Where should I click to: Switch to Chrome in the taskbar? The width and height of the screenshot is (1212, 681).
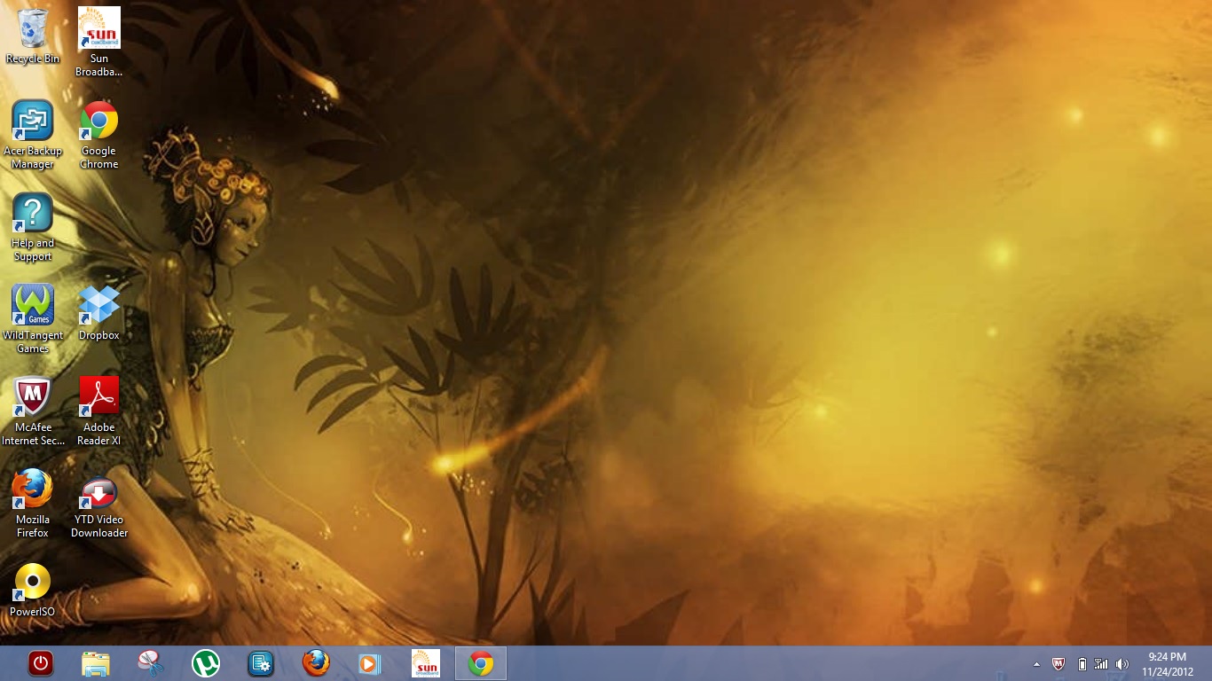[481, 663]
